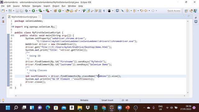Image resolution: width=199 pixels, height=112 pixels.
Task: Click the Open Perspective icon
Action: click(x=186, y=11)
